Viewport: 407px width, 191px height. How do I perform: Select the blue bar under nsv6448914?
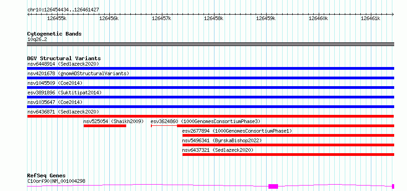click(211, 68)
